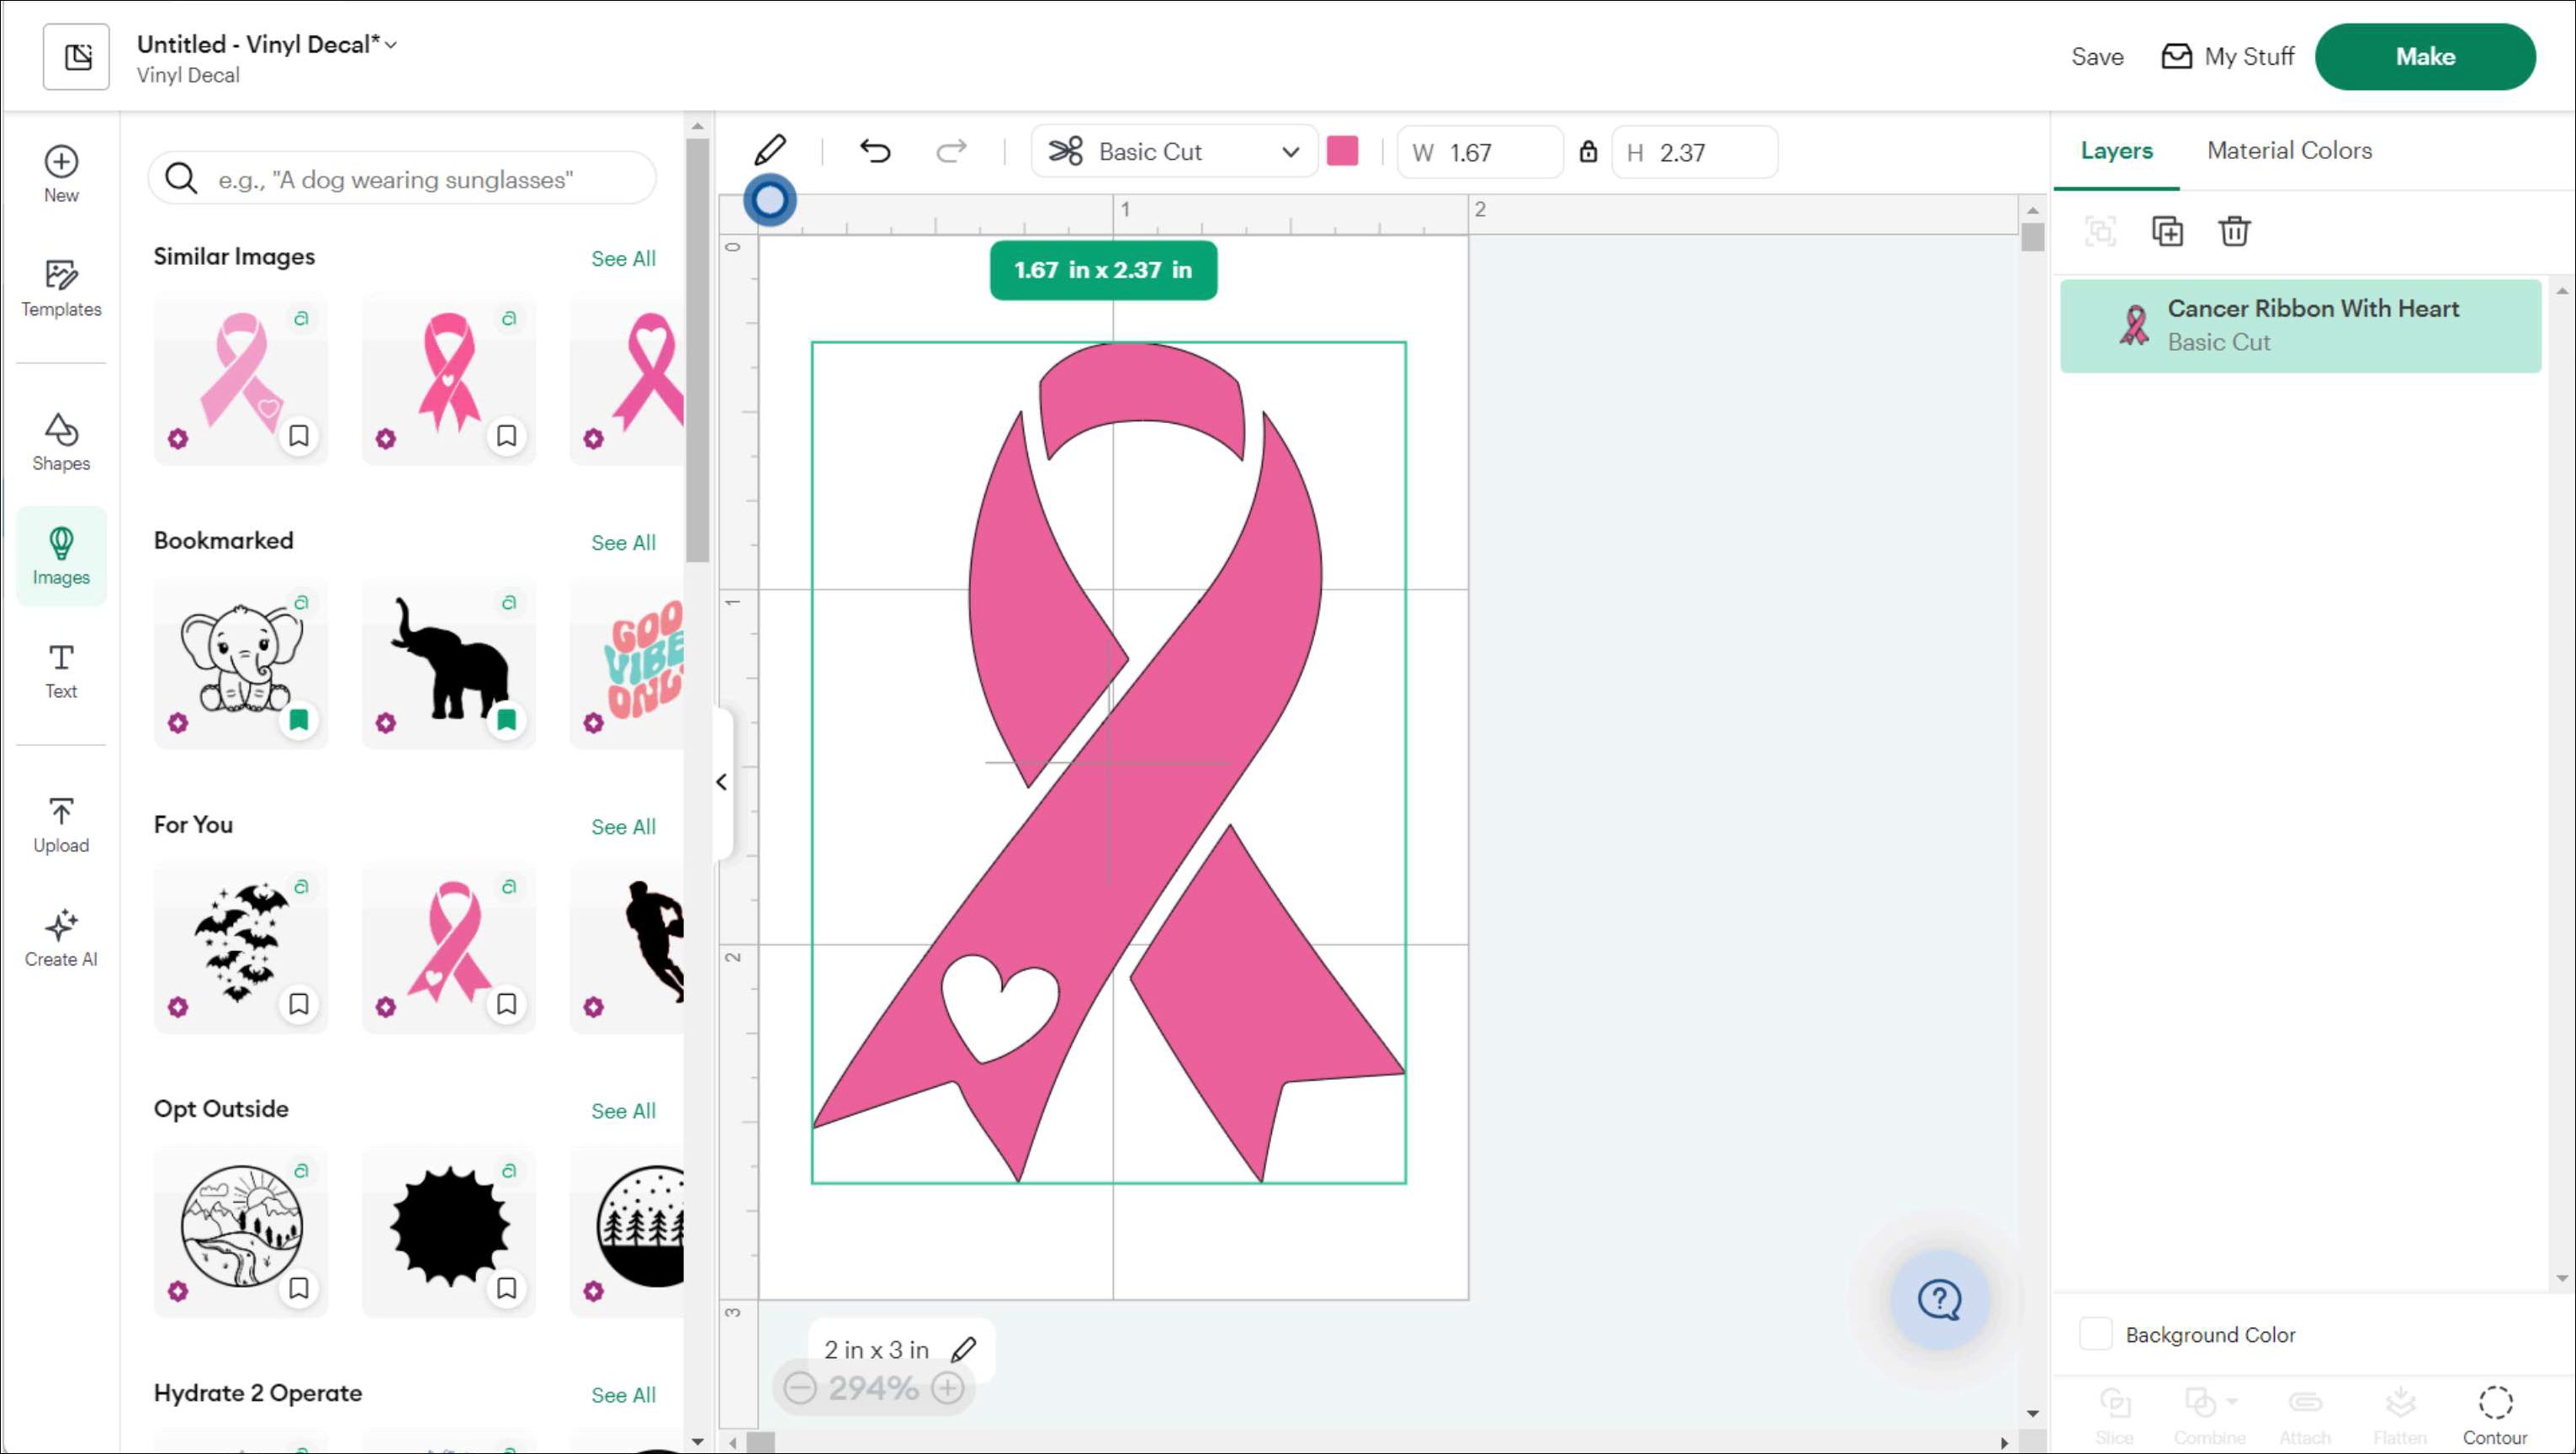Screen dimensions: 2576x1454
Task: Zoom in using the plus button
Action: pos(948,1387)
